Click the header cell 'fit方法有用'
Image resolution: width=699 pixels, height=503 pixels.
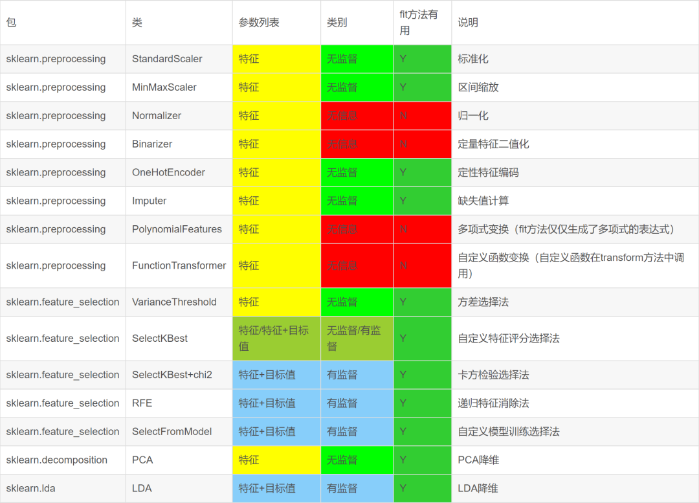(423, 22)
